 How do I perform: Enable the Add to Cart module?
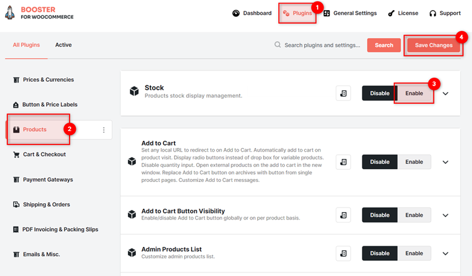414,162
